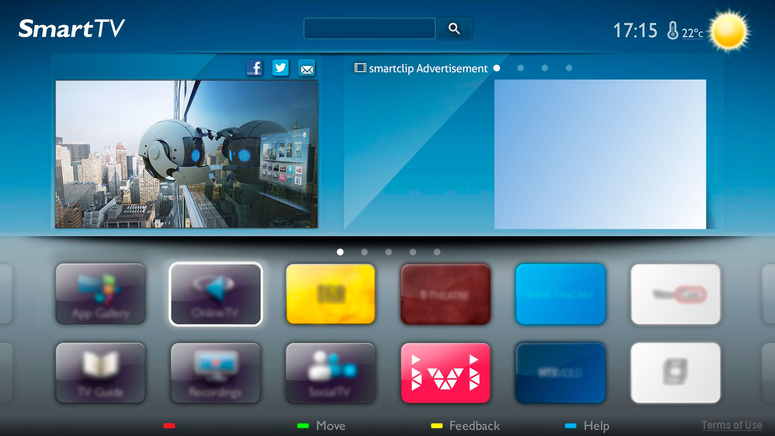
Task: Open the robot promo video thumbnail
Action: click(x=186, y=154)
